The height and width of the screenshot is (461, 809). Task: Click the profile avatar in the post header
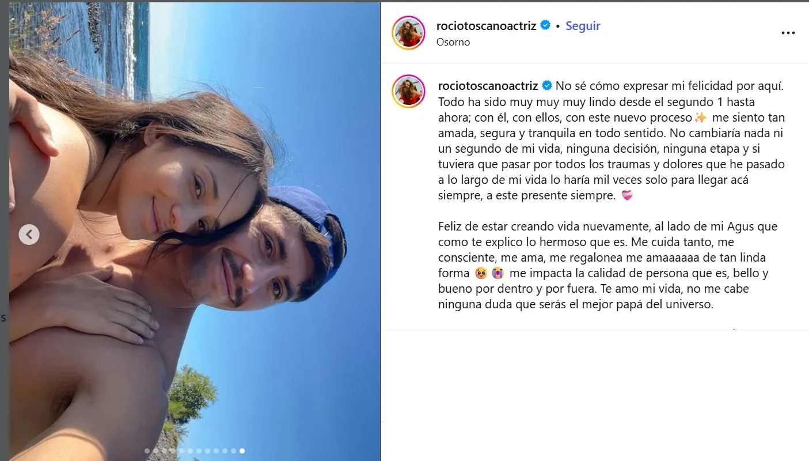408,33
